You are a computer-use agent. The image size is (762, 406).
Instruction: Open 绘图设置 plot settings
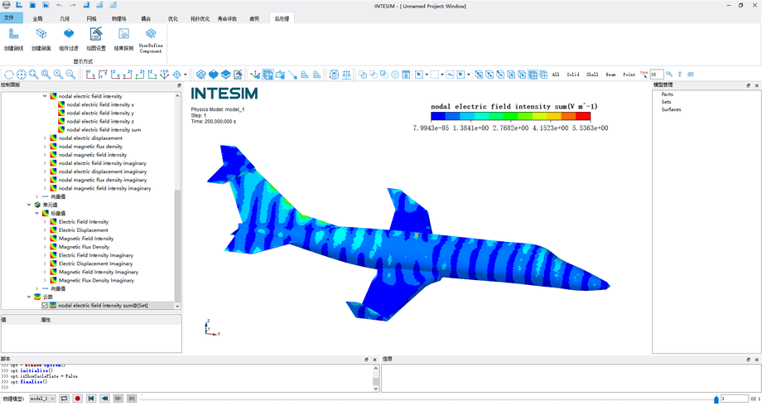pyautogui.click(x=96, y=38)
